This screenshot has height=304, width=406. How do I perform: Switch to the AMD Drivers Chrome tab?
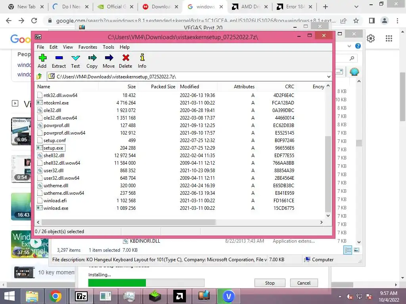click(x=250, y=7)
